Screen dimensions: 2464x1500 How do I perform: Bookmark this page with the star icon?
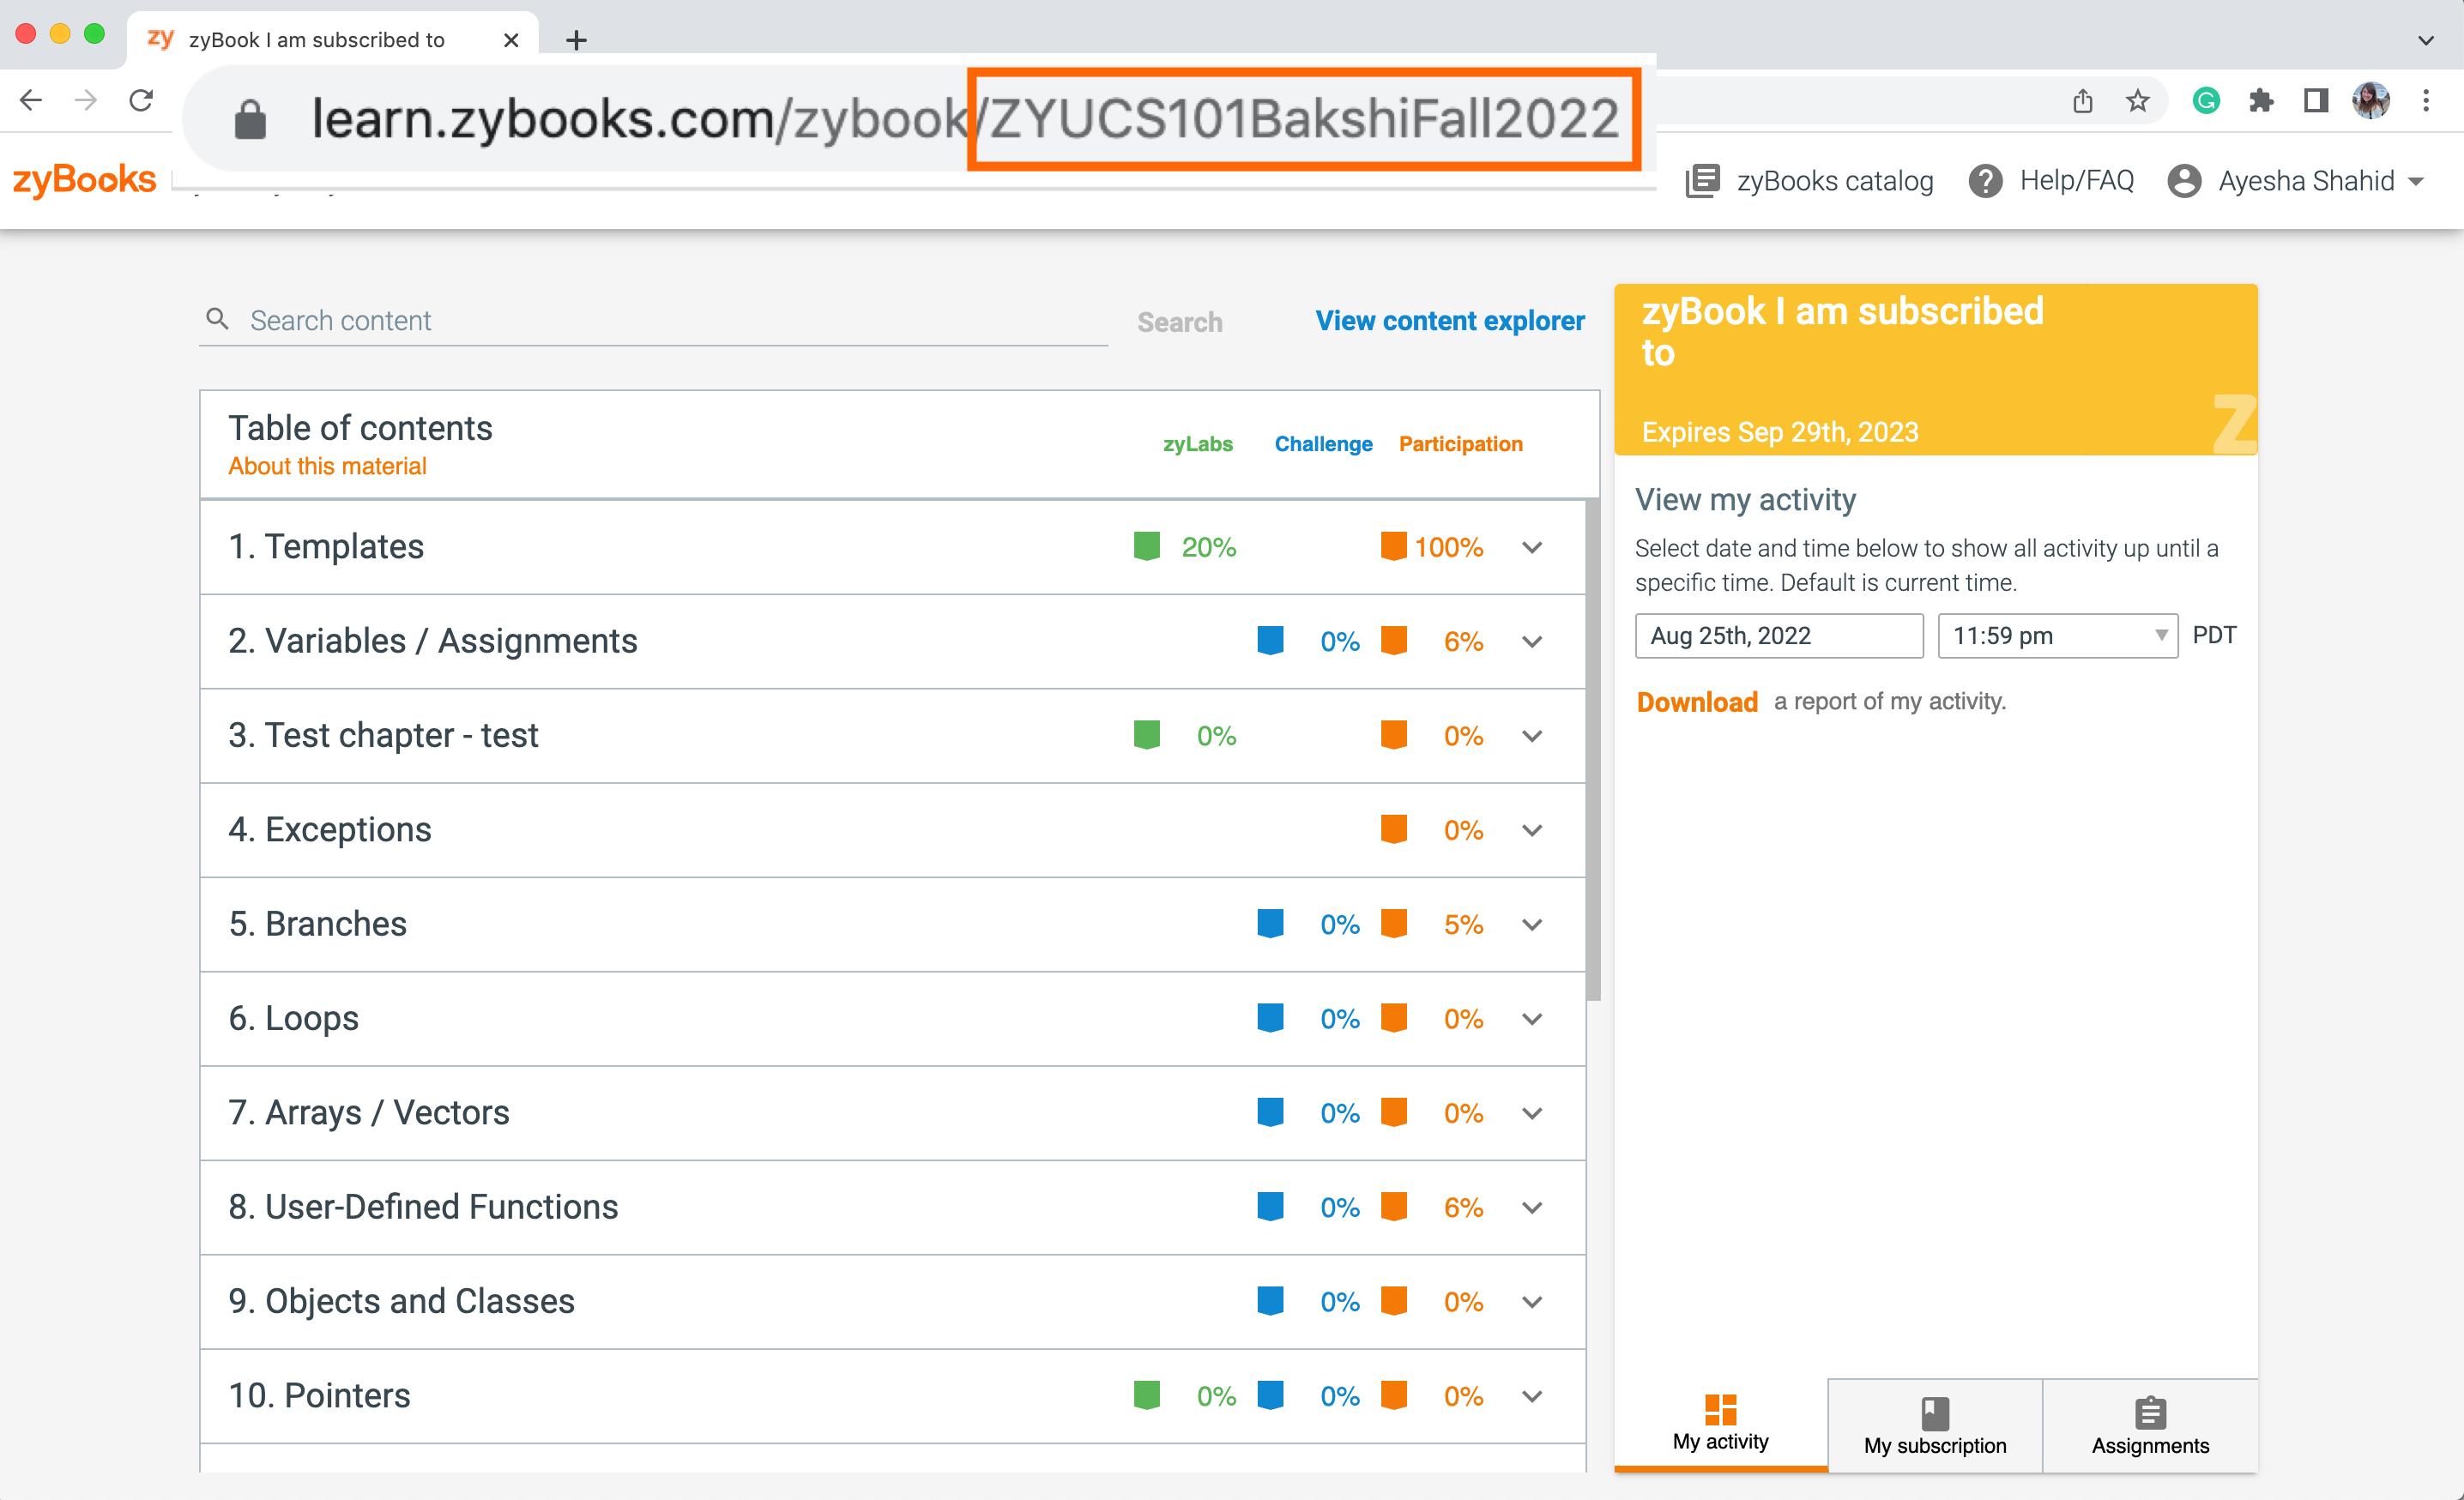2137,100
